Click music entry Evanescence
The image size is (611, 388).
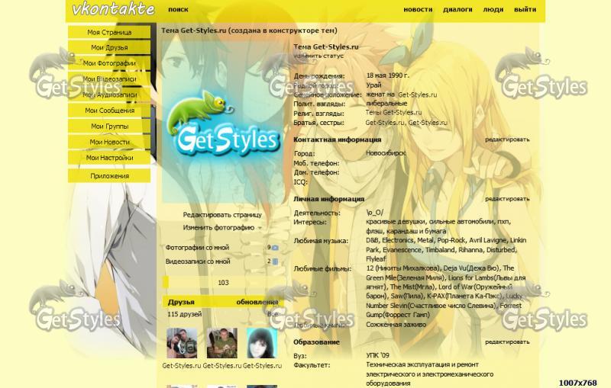[x=402, y=250]
